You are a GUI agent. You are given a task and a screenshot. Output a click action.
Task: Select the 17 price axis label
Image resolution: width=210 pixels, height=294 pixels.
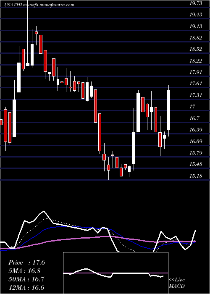pyautogui.click(x=192, y=107)
